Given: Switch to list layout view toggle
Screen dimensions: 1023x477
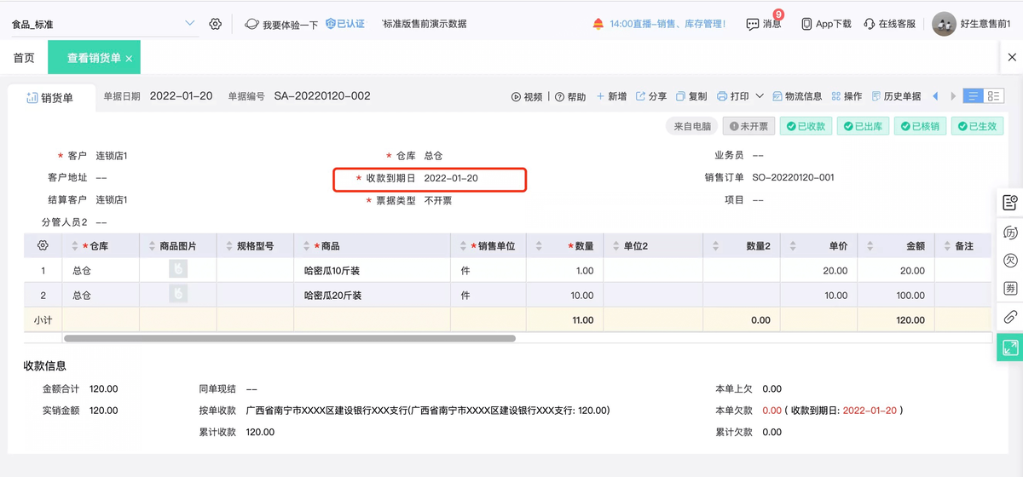Looking at the screenshot, I should coord(973,96).
